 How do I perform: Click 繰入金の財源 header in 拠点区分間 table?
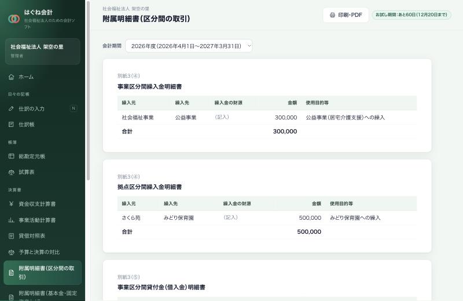coord(237,204)
